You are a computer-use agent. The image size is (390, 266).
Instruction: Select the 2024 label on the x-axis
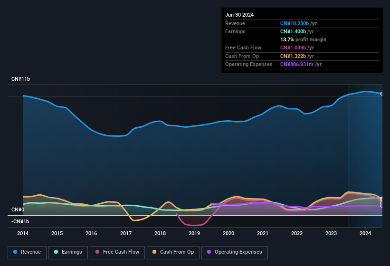tap(365, 233)
